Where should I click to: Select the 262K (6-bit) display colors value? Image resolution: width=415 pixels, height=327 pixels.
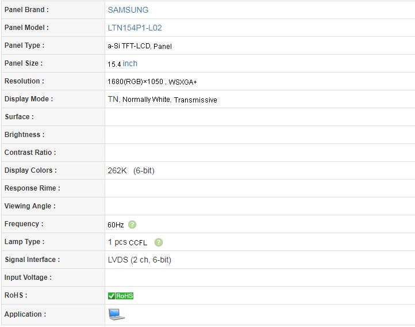[x=131, y=170]
